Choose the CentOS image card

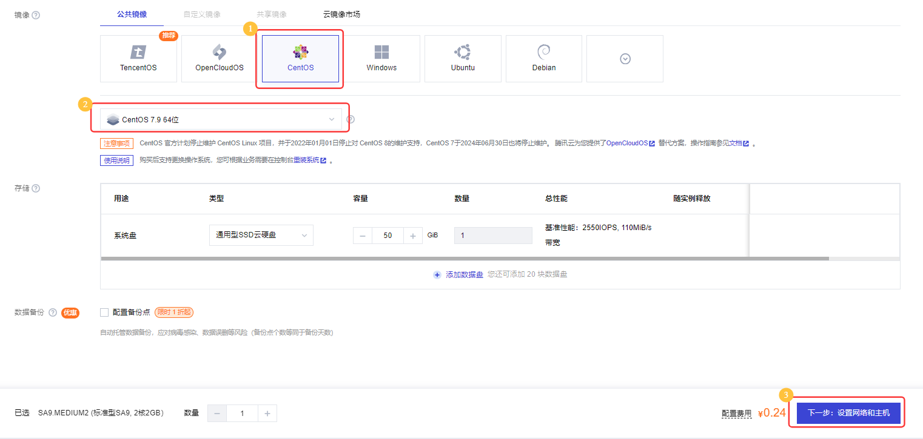tap(300, 59)
